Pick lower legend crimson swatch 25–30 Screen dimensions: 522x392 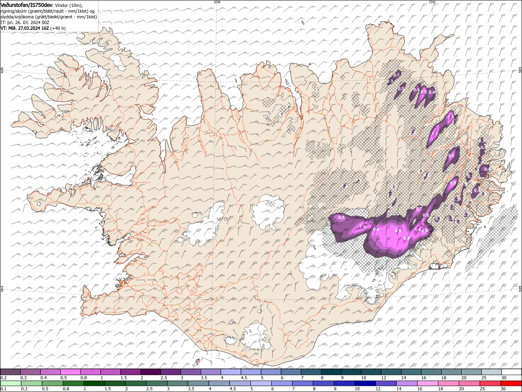pyautogui.click(x=490, y=383)
